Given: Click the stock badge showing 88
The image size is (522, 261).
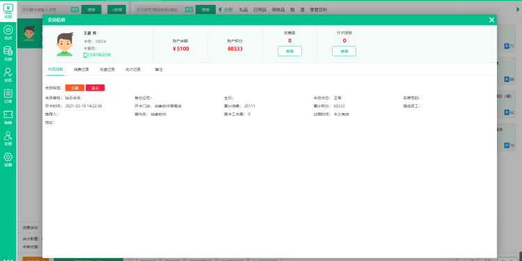Looking at the screenshot, I should tap(509, 79).
